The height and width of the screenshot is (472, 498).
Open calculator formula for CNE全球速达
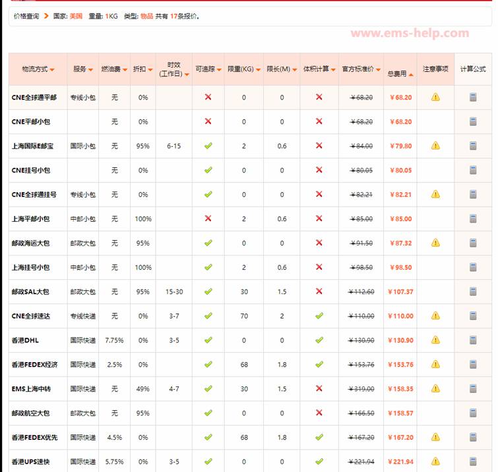pyautogui.click(x=473, y=316)
